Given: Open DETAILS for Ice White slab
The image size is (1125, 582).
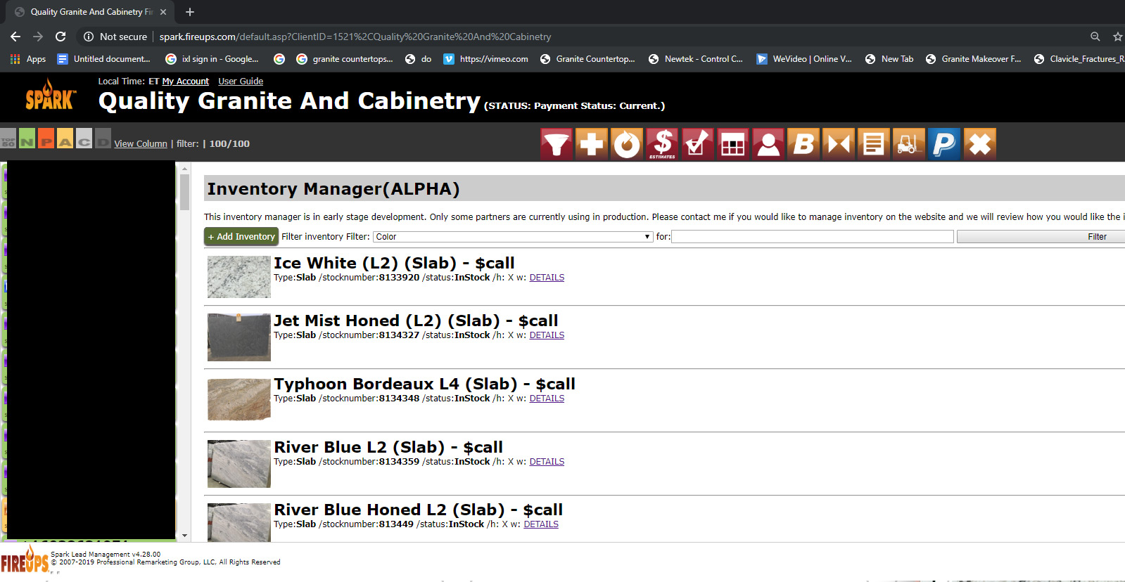Looking at the screenshot, I should (547, 278).
